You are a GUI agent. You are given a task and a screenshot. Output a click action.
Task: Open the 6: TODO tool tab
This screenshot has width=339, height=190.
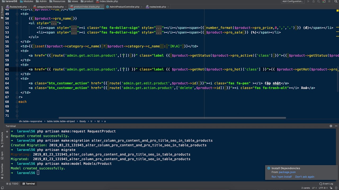point(12,184)
